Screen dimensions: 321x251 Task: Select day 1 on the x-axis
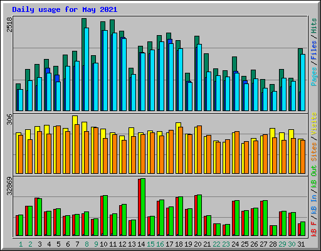(x=21, y=244)
